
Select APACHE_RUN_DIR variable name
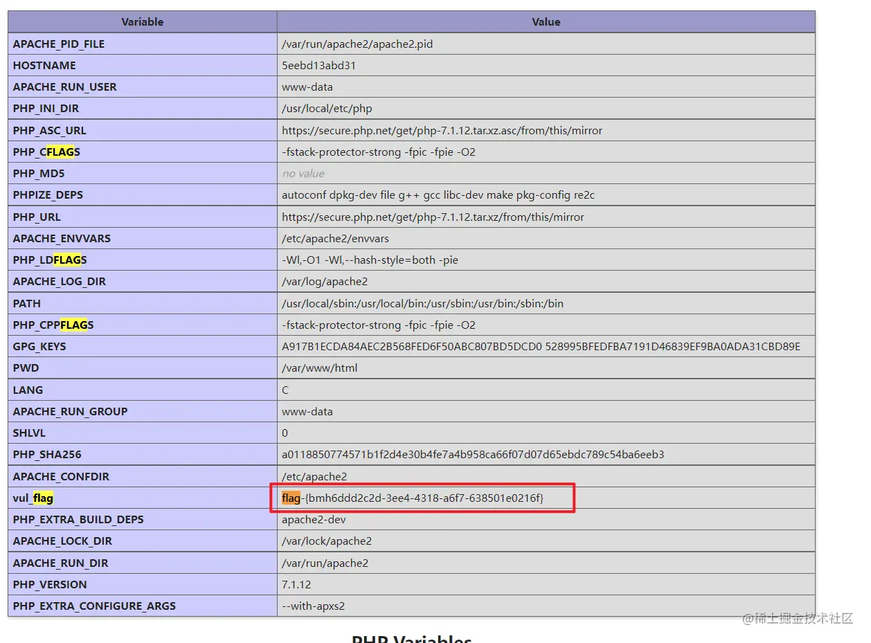tap(60, 563)
